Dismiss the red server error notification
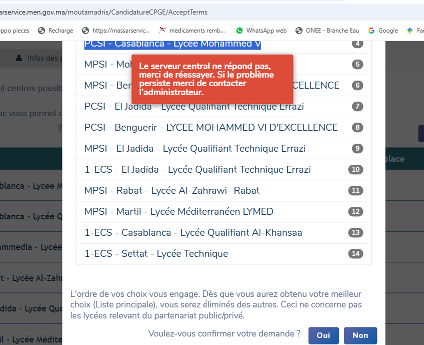Viewport: 424px width, 345px height. click(x=212, y=79)
